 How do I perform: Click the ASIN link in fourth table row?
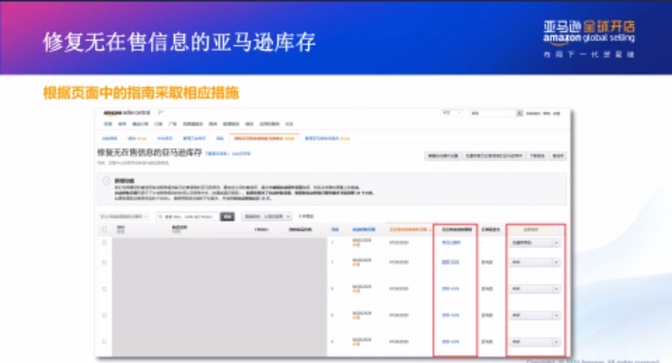[450, 315]
